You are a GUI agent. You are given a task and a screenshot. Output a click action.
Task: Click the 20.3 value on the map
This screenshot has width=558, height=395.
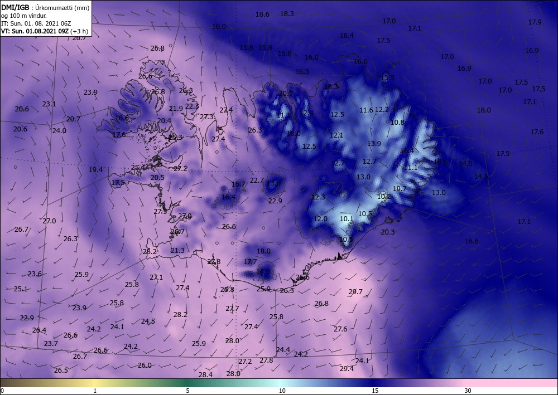tap(388, 232)
